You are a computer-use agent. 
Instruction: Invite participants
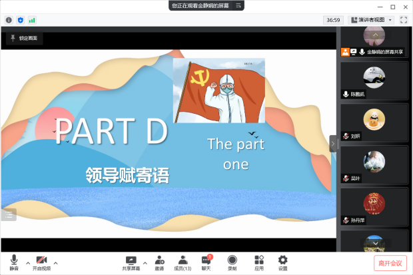click(x=159, y=262)
